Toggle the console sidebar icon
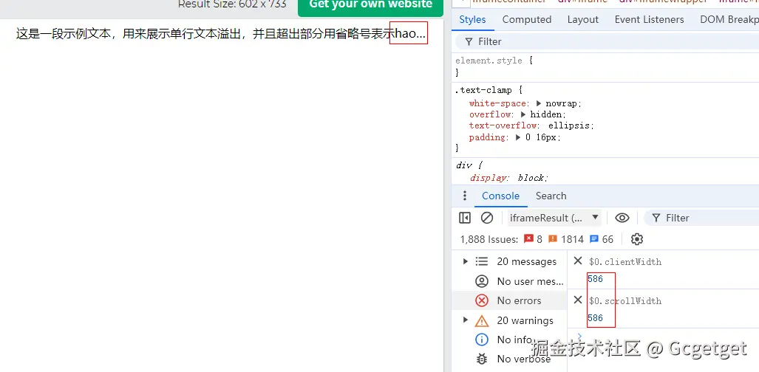This screenshot has height=372, width=759. click(465, 218)
